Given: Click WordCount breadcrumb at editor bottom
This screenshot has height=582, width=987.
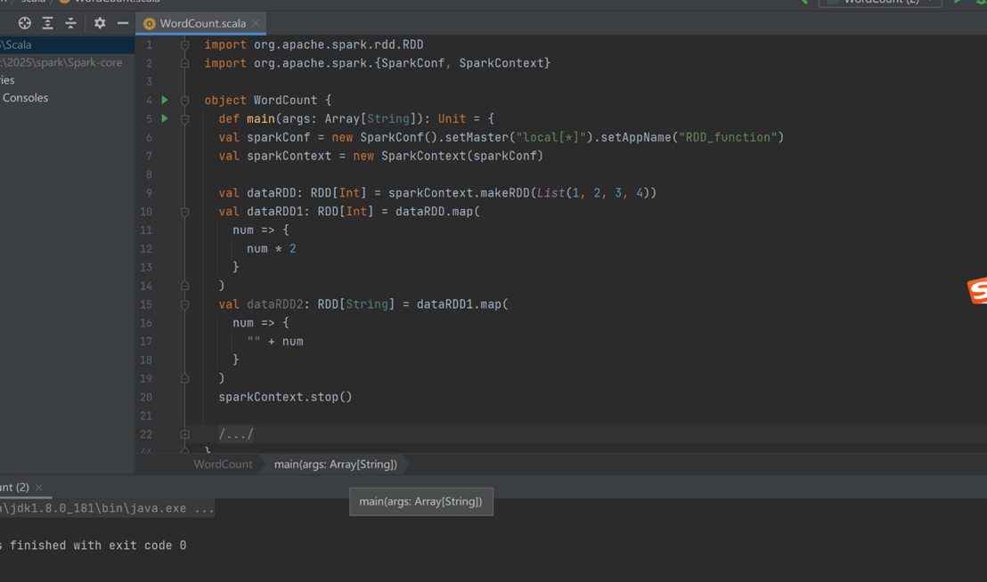Looking at the screenshot, I should pyautogui.click(x=223, y=465).
